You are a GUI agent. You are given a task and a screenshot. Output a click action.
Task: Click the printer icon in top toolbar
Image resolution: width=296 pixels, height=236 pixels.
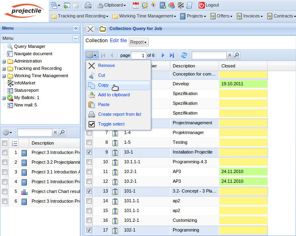click(x=88, y=5)
